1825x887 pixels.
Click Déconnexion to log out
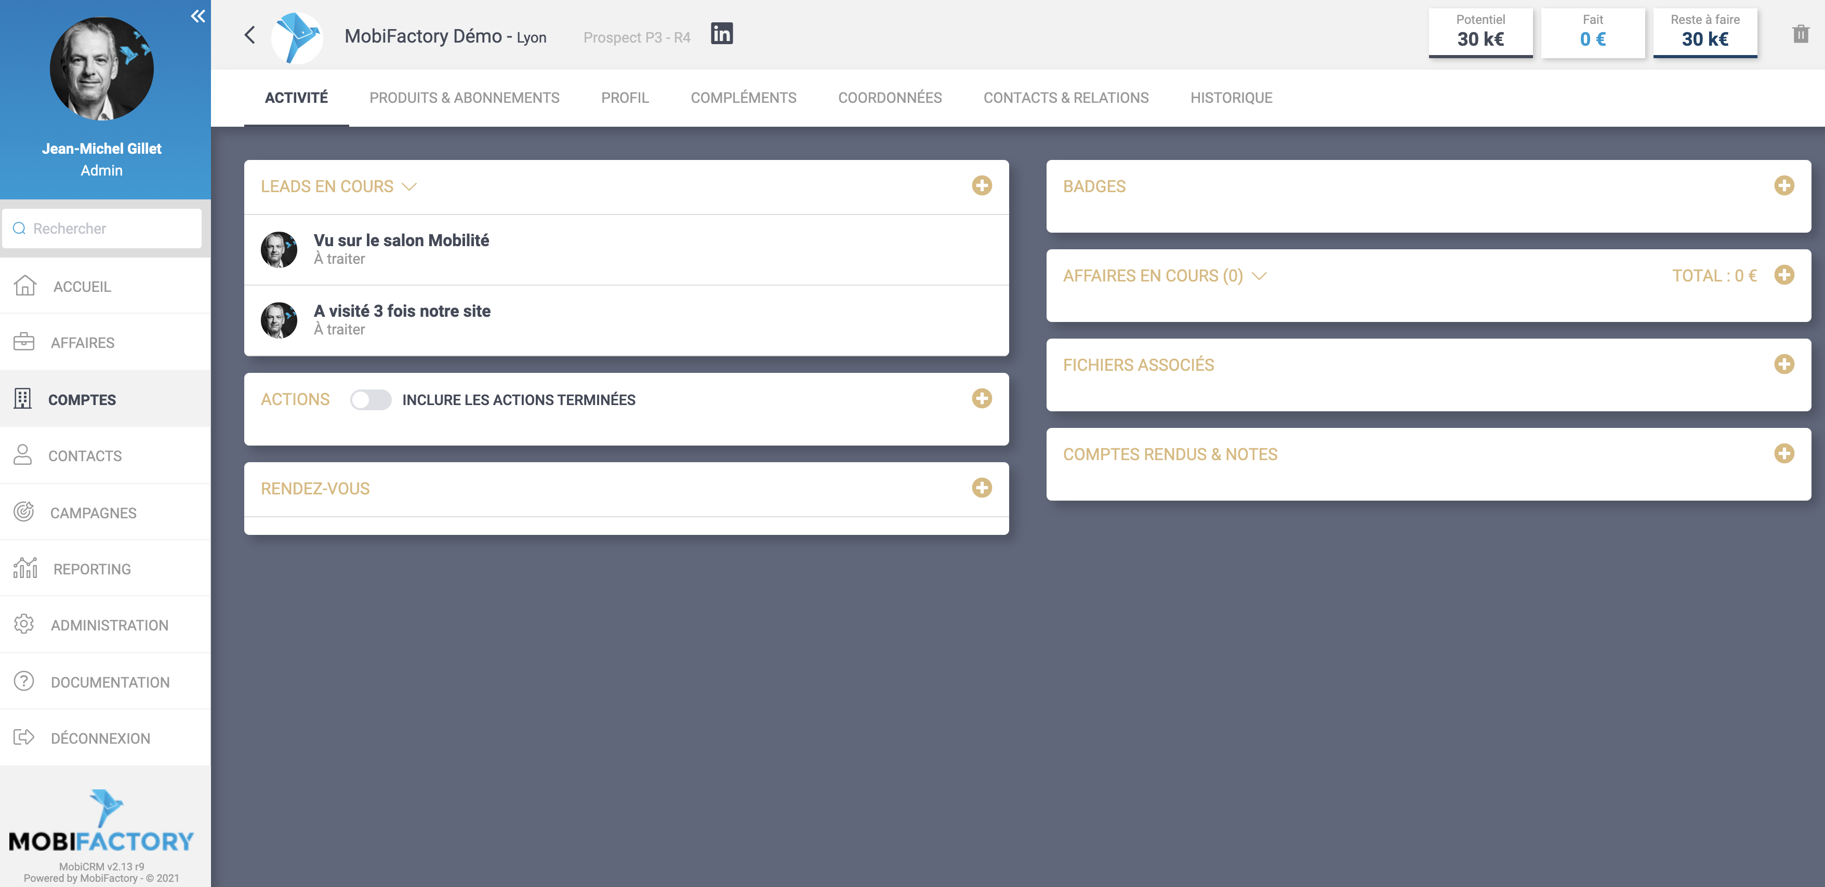coord(100,738)
